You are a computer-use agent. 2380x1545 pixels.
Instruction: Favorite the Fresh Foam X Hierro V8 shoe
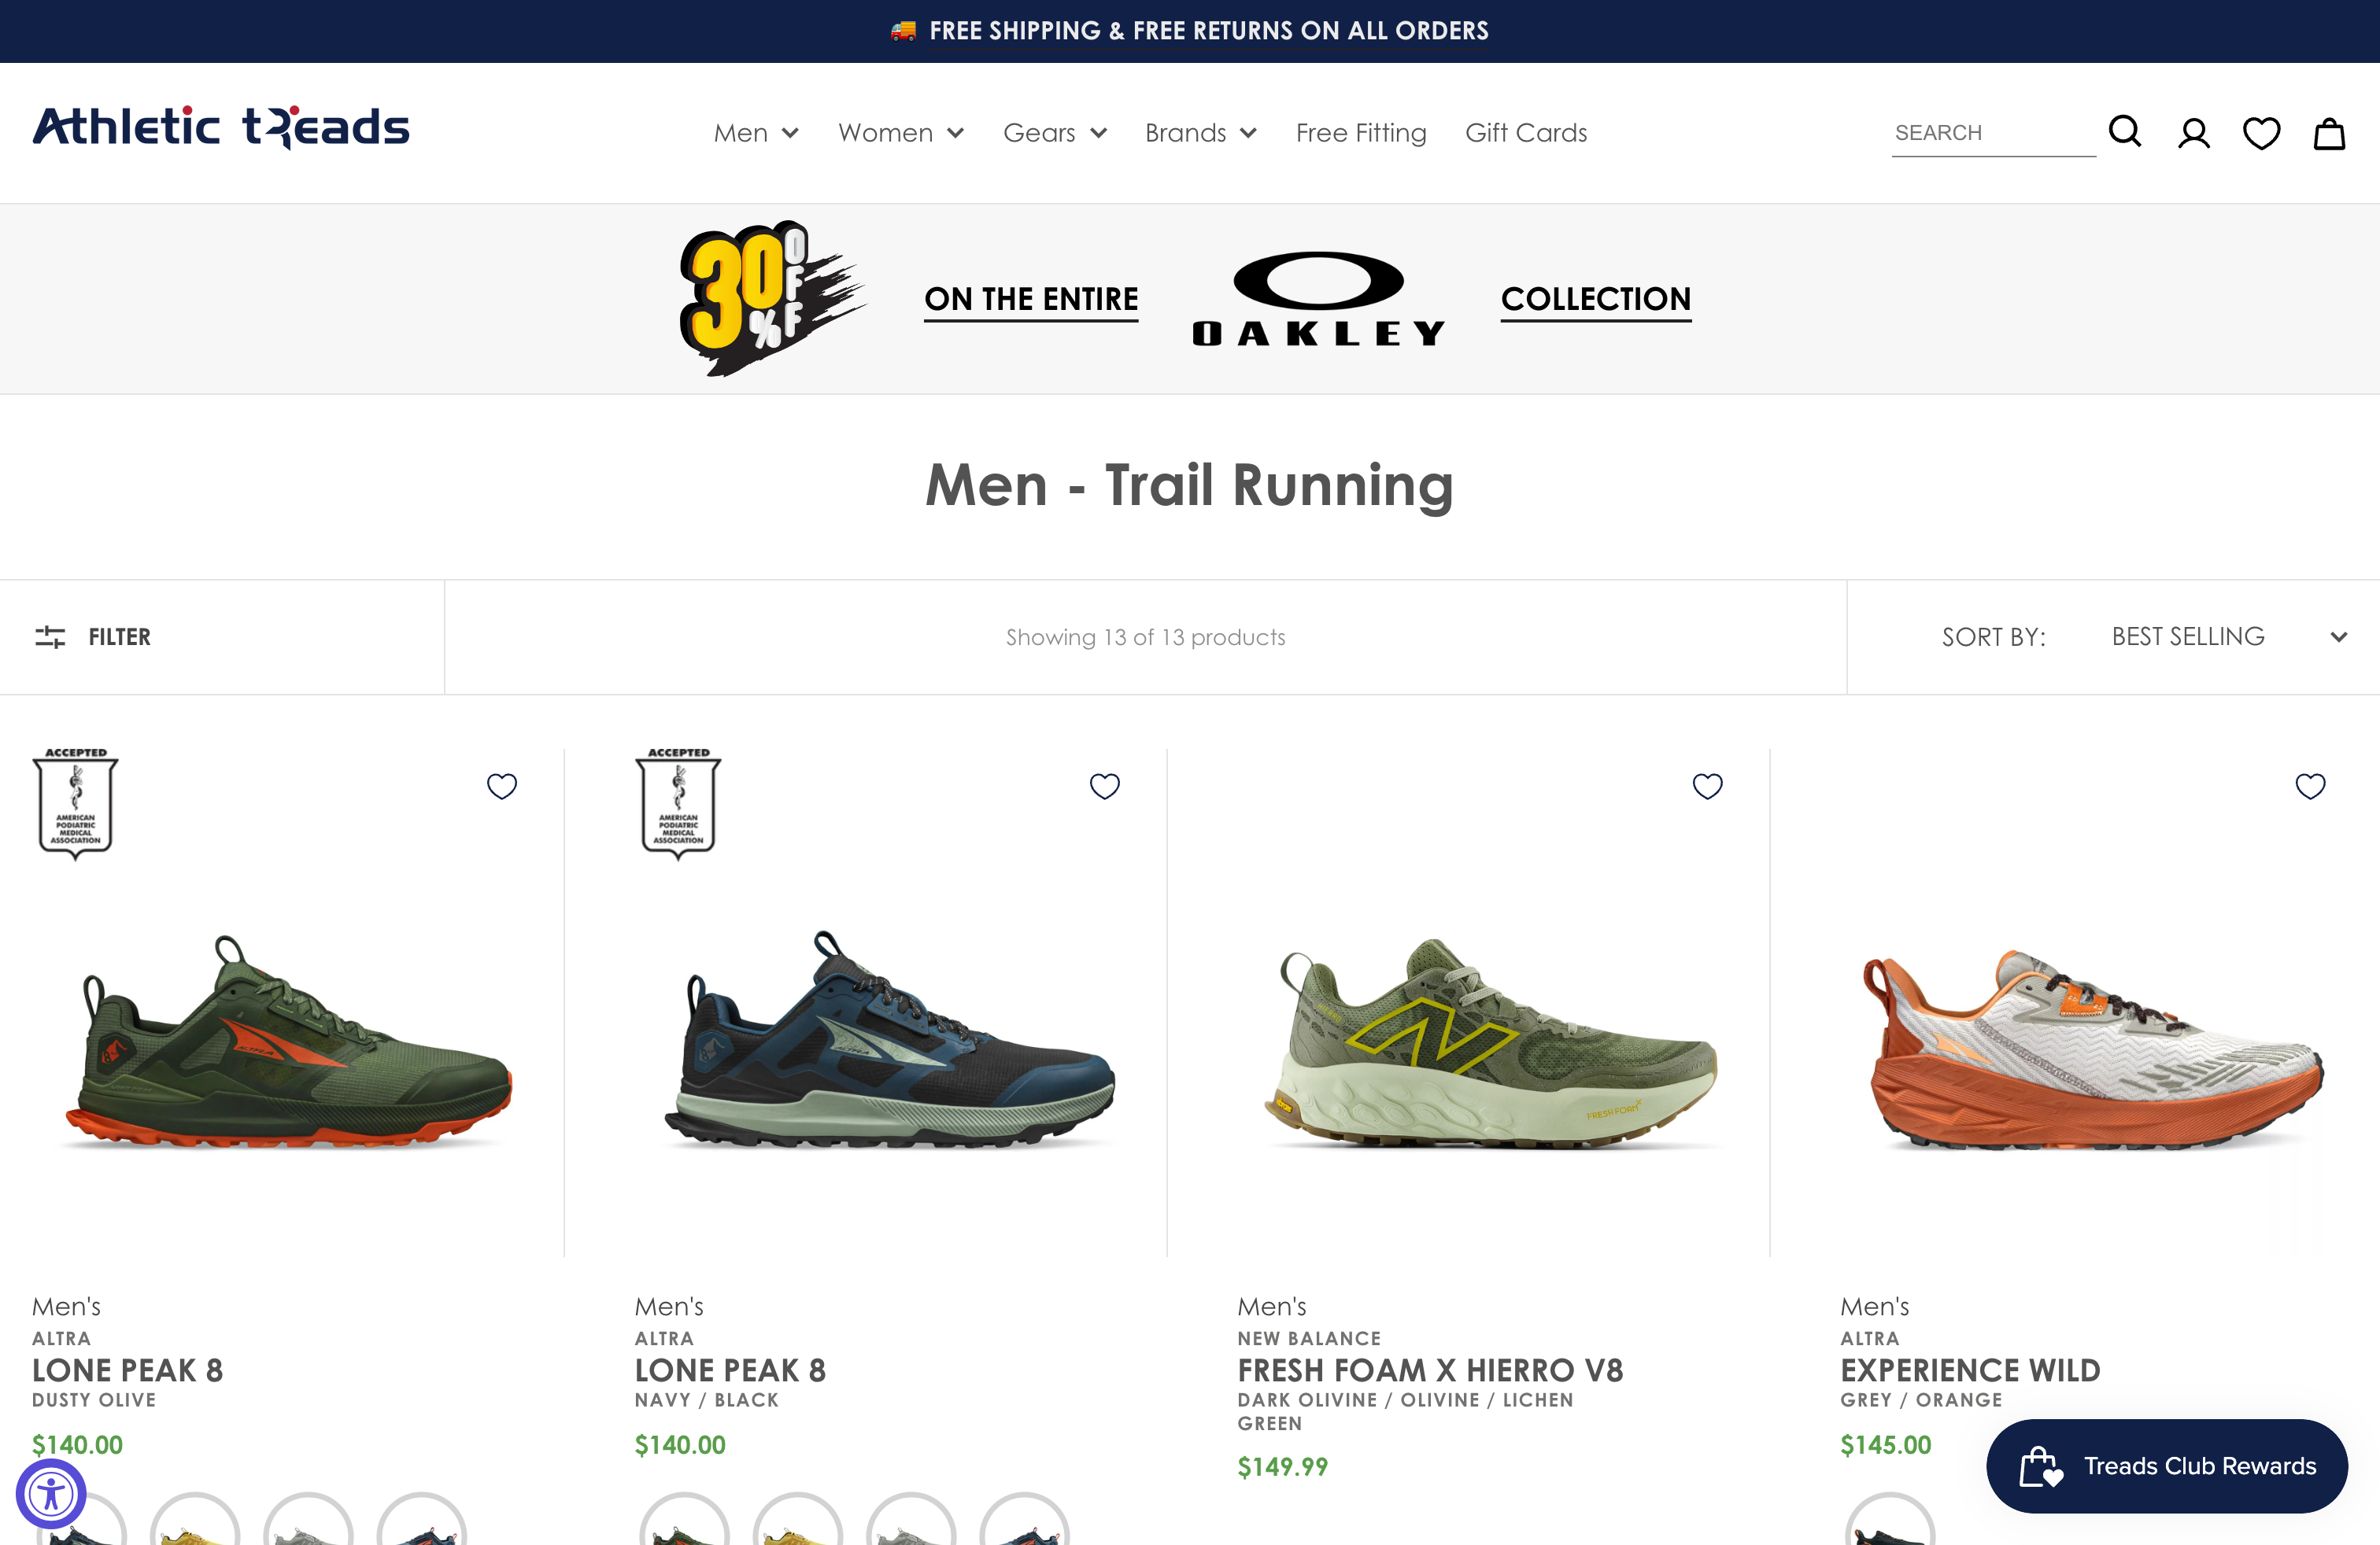point(1707,787)
